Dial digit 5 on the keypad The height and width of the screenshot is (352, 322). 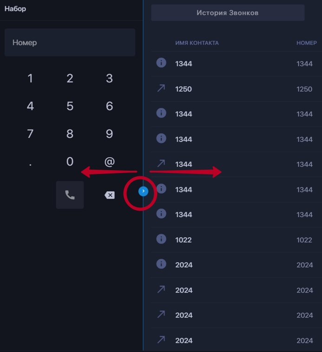[x=70, y=106]
